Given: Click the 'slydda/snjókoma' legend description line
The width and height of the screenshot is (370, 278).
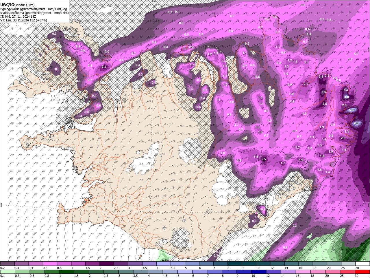Looking at the screenshot, I should pyautogui.click(x=34, y=13).
